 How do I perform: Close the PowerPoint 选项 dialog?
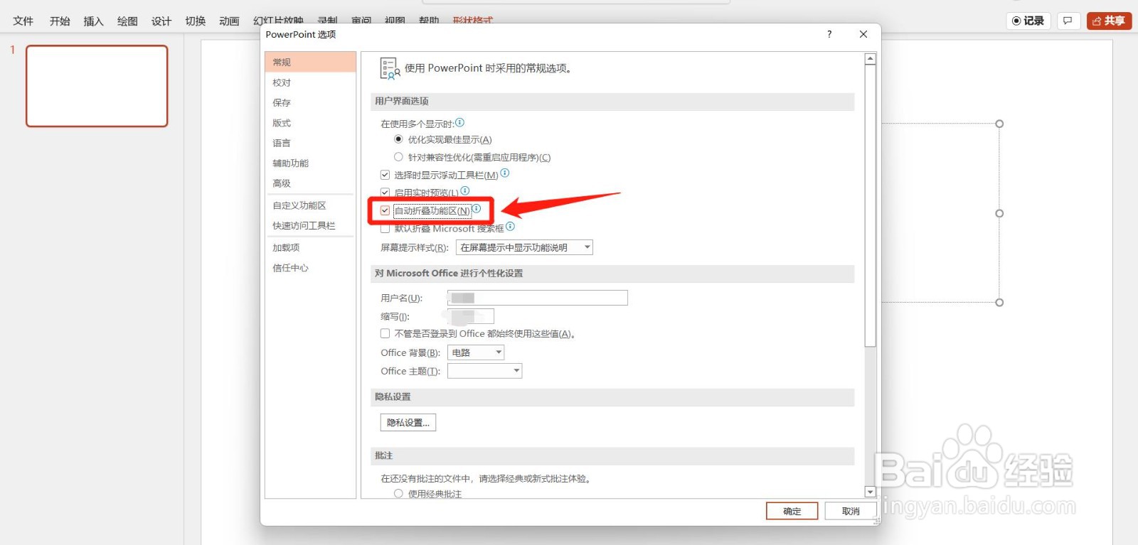pos(863,34)
